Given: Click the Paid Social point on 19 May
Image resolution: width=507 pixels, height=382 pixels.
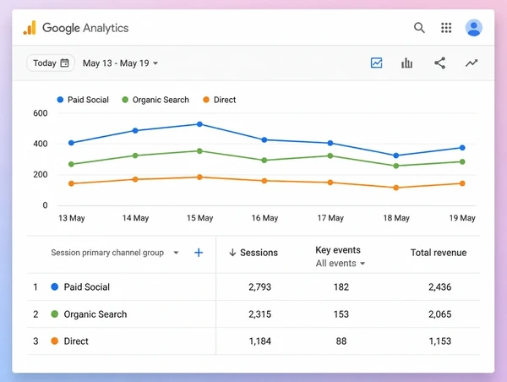Looking at the screenshot, I should pos(462,148).
